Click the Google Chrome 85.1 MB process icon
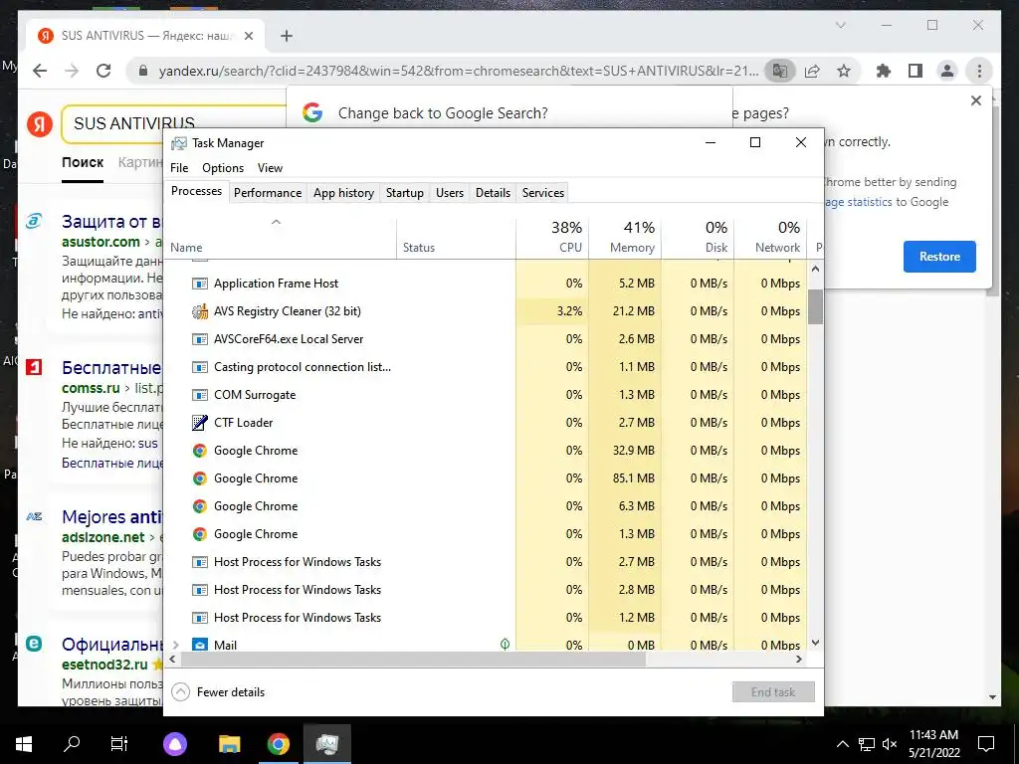The width and height of the screenshot is (1019, 764). (x=199, y=478)
